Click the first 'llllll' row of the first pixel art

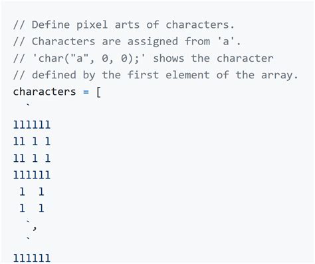pos(32,125)
